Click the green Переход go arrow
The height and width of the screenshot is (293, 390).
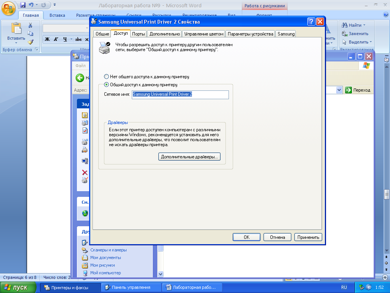[348, 90]
